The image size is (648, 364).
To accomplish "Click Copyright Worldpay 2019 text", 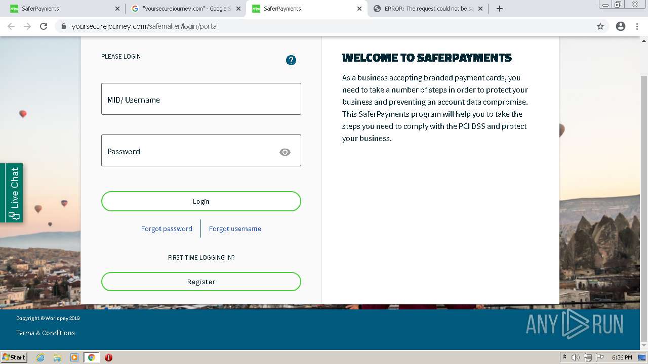I will pos(48,318).
